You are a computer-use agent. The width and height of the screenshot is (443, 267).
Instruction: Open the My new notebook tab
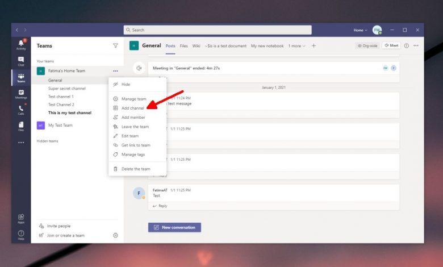(x=268, y=46)
